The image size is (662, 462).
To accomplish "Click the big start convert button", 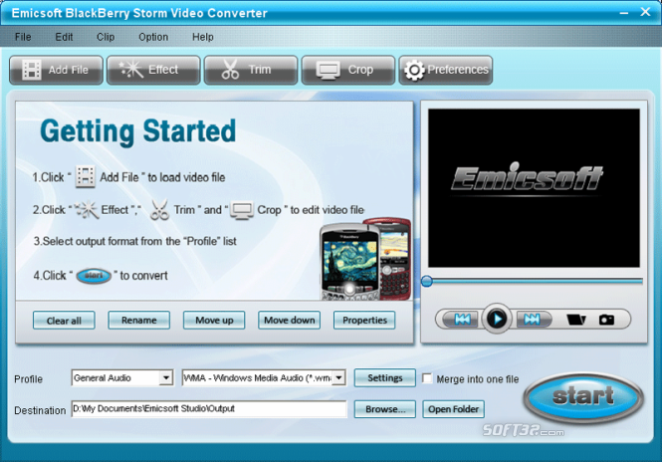I will tap(583, 397).
